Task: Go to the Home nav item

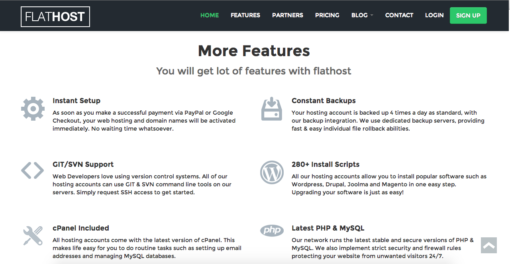Action: click(210, 15)
